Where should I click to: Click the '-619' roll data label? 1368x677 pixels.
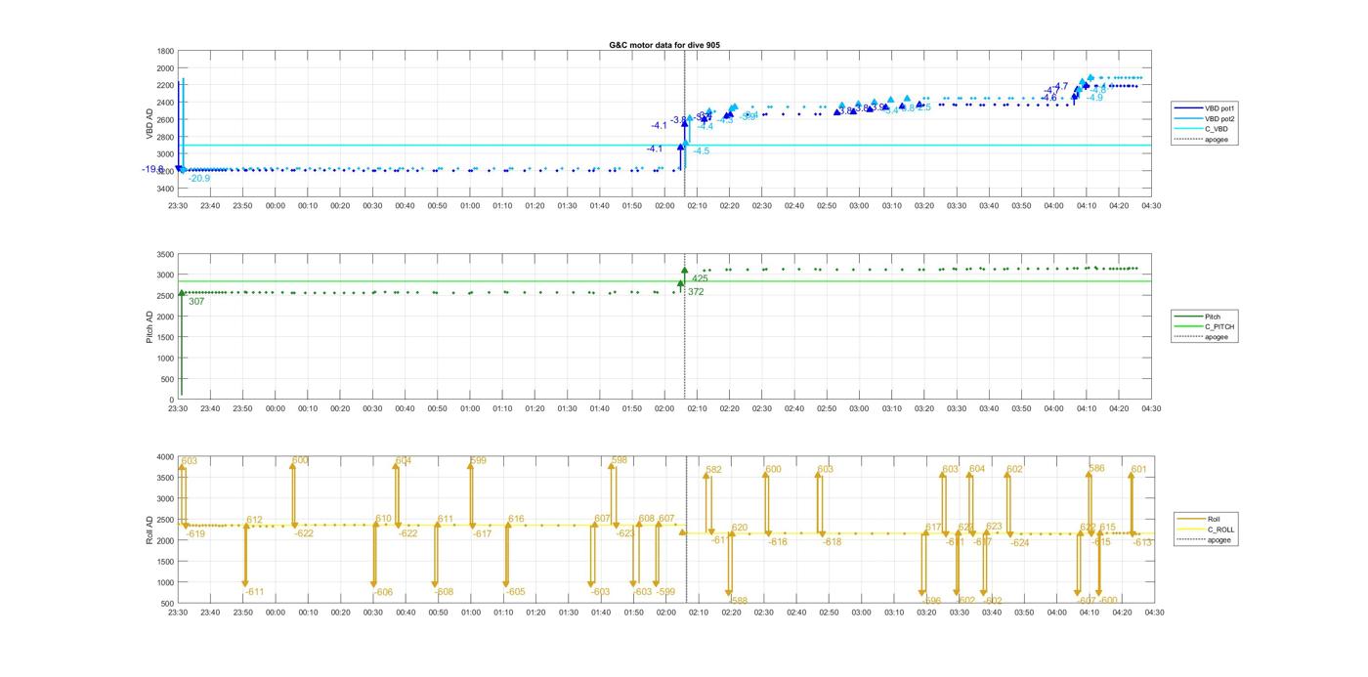click(195, 533)
